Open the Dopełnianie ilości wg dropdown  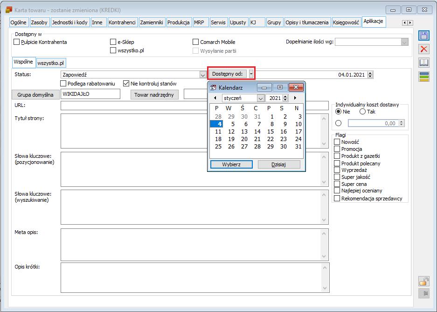click(405, 42)
